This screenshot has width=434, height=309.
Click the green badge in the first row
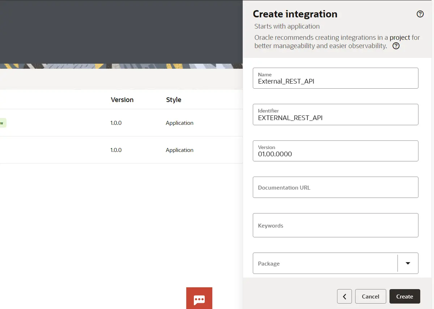(3, 123)
